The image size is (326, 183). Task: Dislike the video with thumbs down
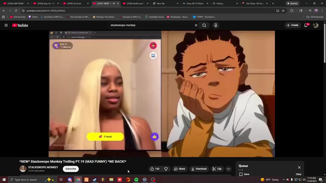coord(166,169)
